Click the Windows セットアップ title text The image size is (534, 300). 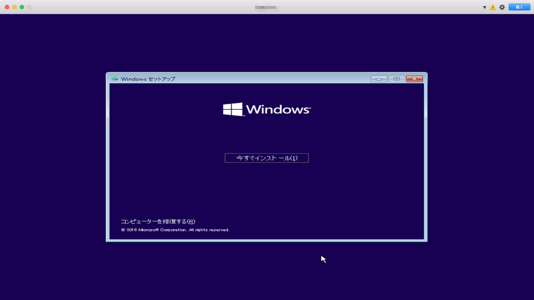[x=148, y=79]
